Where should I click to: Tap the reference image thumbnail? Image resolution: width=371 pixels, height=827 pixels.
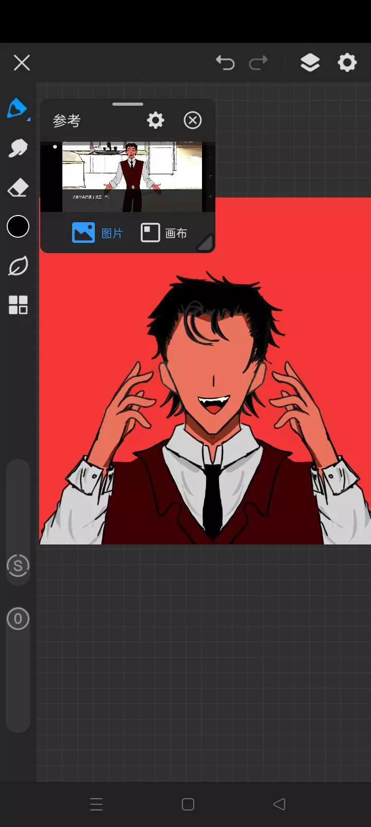pos(128,177)
